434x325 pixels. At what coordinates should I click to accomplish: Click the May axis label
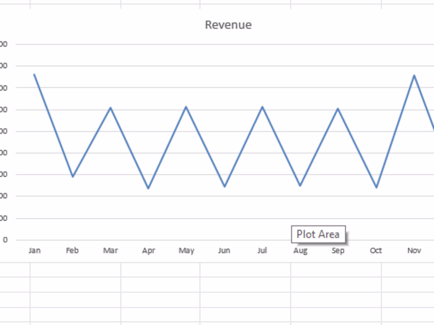pos(186,251)
